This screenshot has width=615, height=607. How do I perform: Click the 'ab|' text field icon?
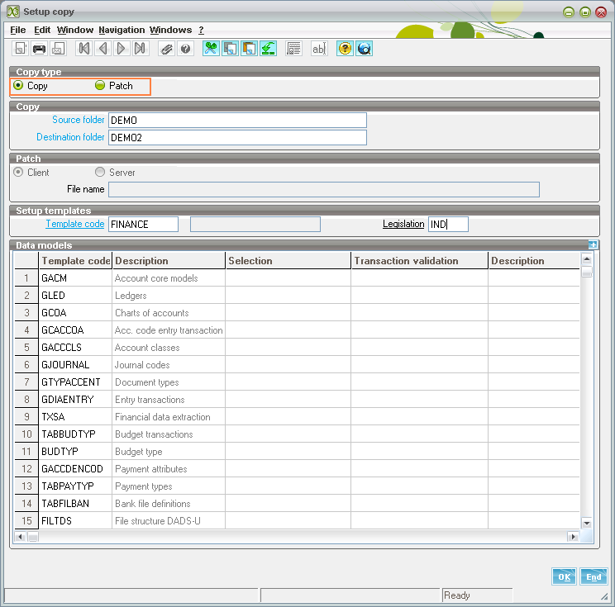pyautogui.click(x=318, y=49)
